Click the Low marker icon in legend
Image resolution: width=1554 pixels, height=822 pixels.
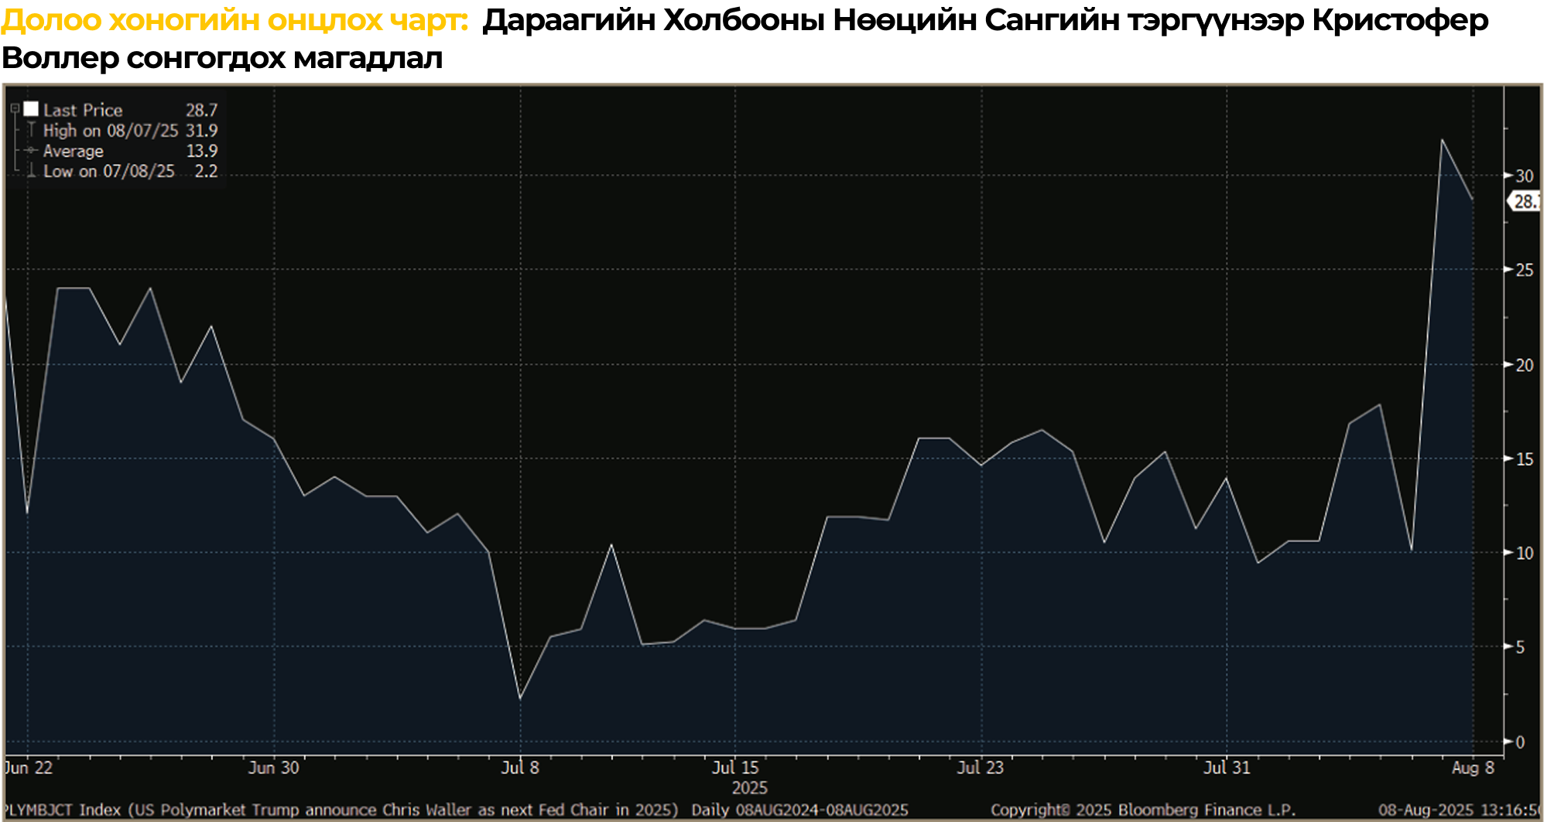tap(31, 171)
